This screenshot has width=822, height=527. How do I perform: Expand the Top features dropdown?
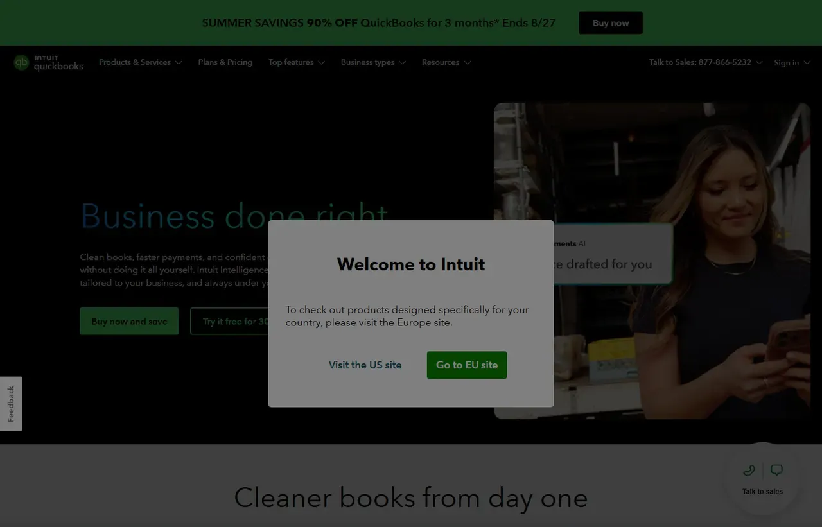point(297,62)
